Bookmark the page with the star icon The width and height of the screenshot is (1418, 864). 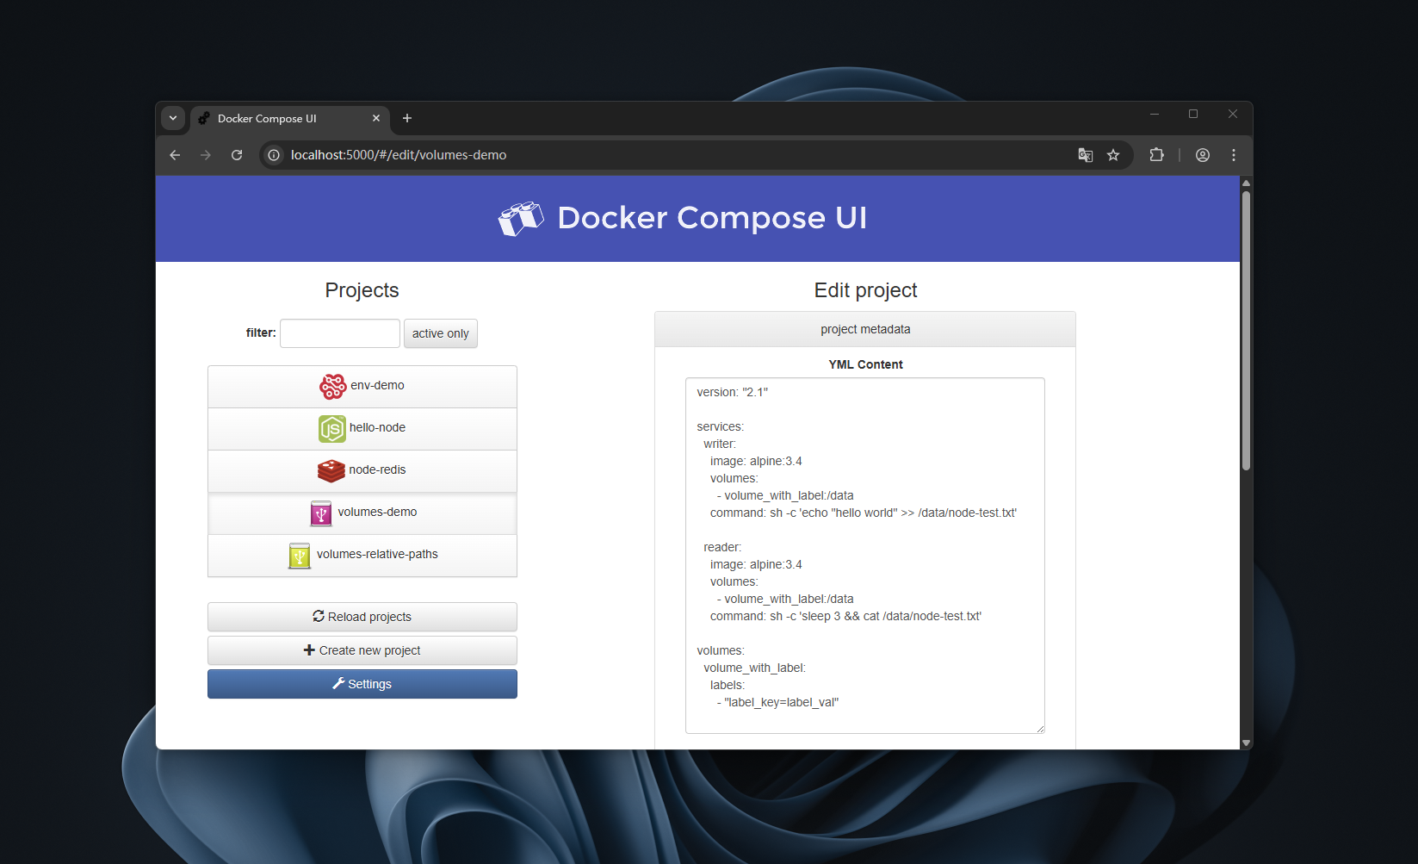point(1114,155)
